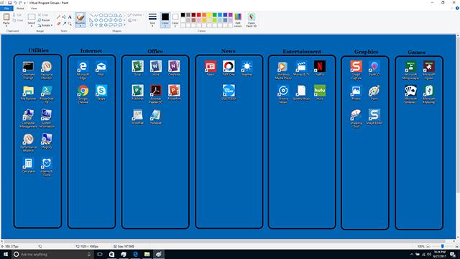The height and width of the screenshot is (259, 460).
Task: Click the ribbon help question mark icon
Action: [457, 8]
